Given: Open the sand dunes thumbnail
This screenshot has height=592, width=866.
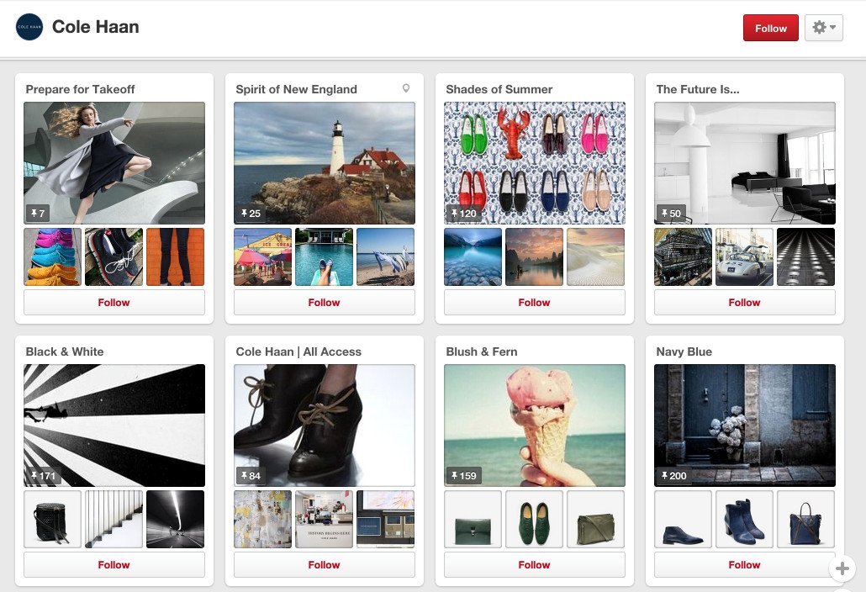Looking at the screenshot, I should point(596,256).
